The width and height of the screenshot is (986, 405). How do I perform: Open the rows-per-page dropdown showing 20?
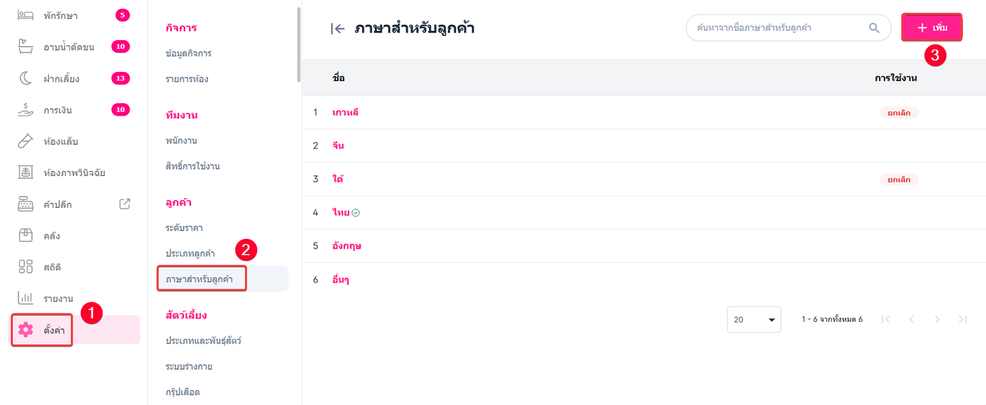(x=754, y=319)
